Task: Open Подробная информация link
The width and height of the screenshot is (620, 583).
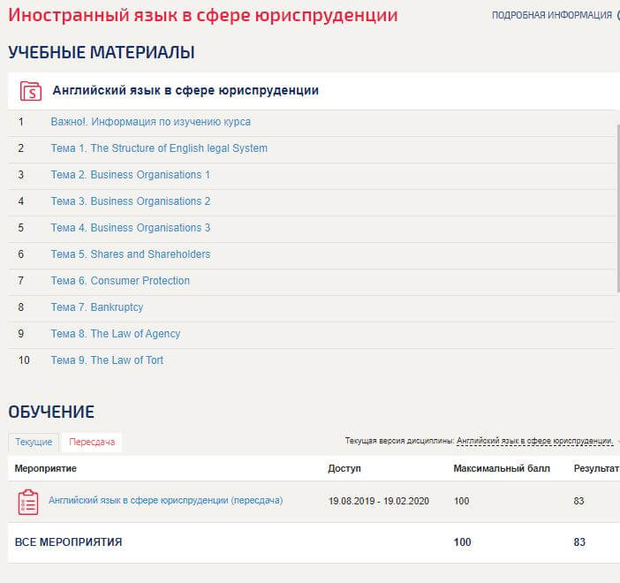Action: click(x=551, y=15)
